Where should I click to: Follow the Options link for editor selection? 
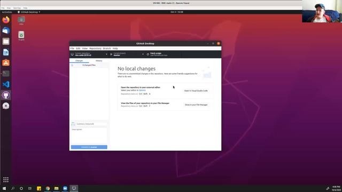tap(142, 90)
